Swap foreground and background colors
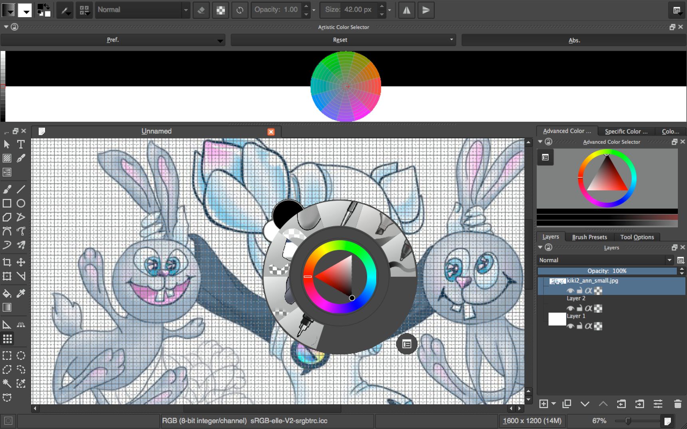This screenshot has width=687, height=429. 47,6
